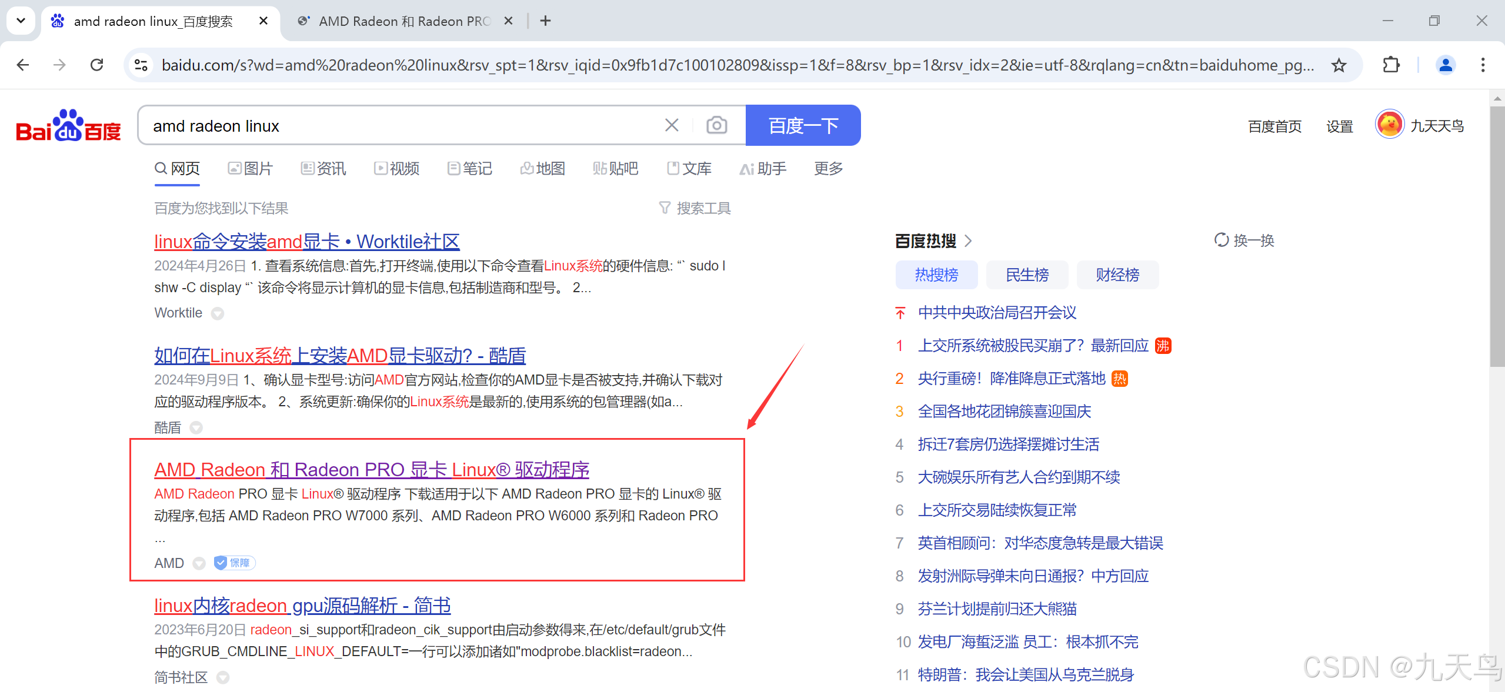Open the Chrome three-dot menu
1505x692 pixels.
[1483, 65]
